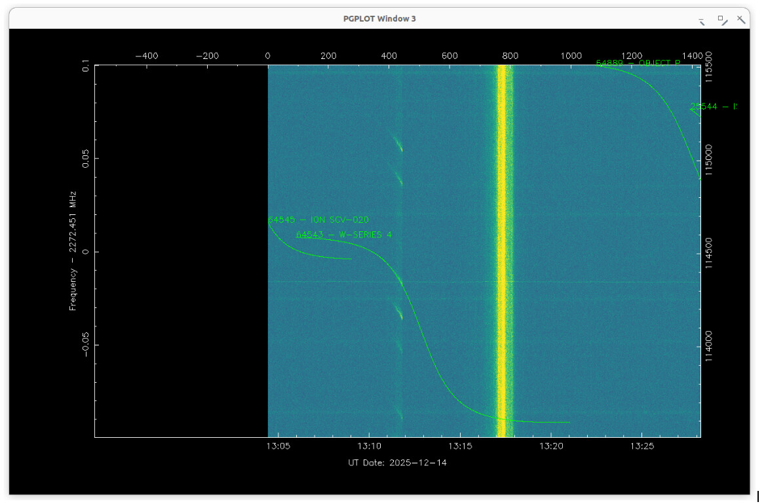This screenshot has width=766, height=504.
Task: Click the Frequency 2272.451 MHz axis label
Action: pos(73,250)
